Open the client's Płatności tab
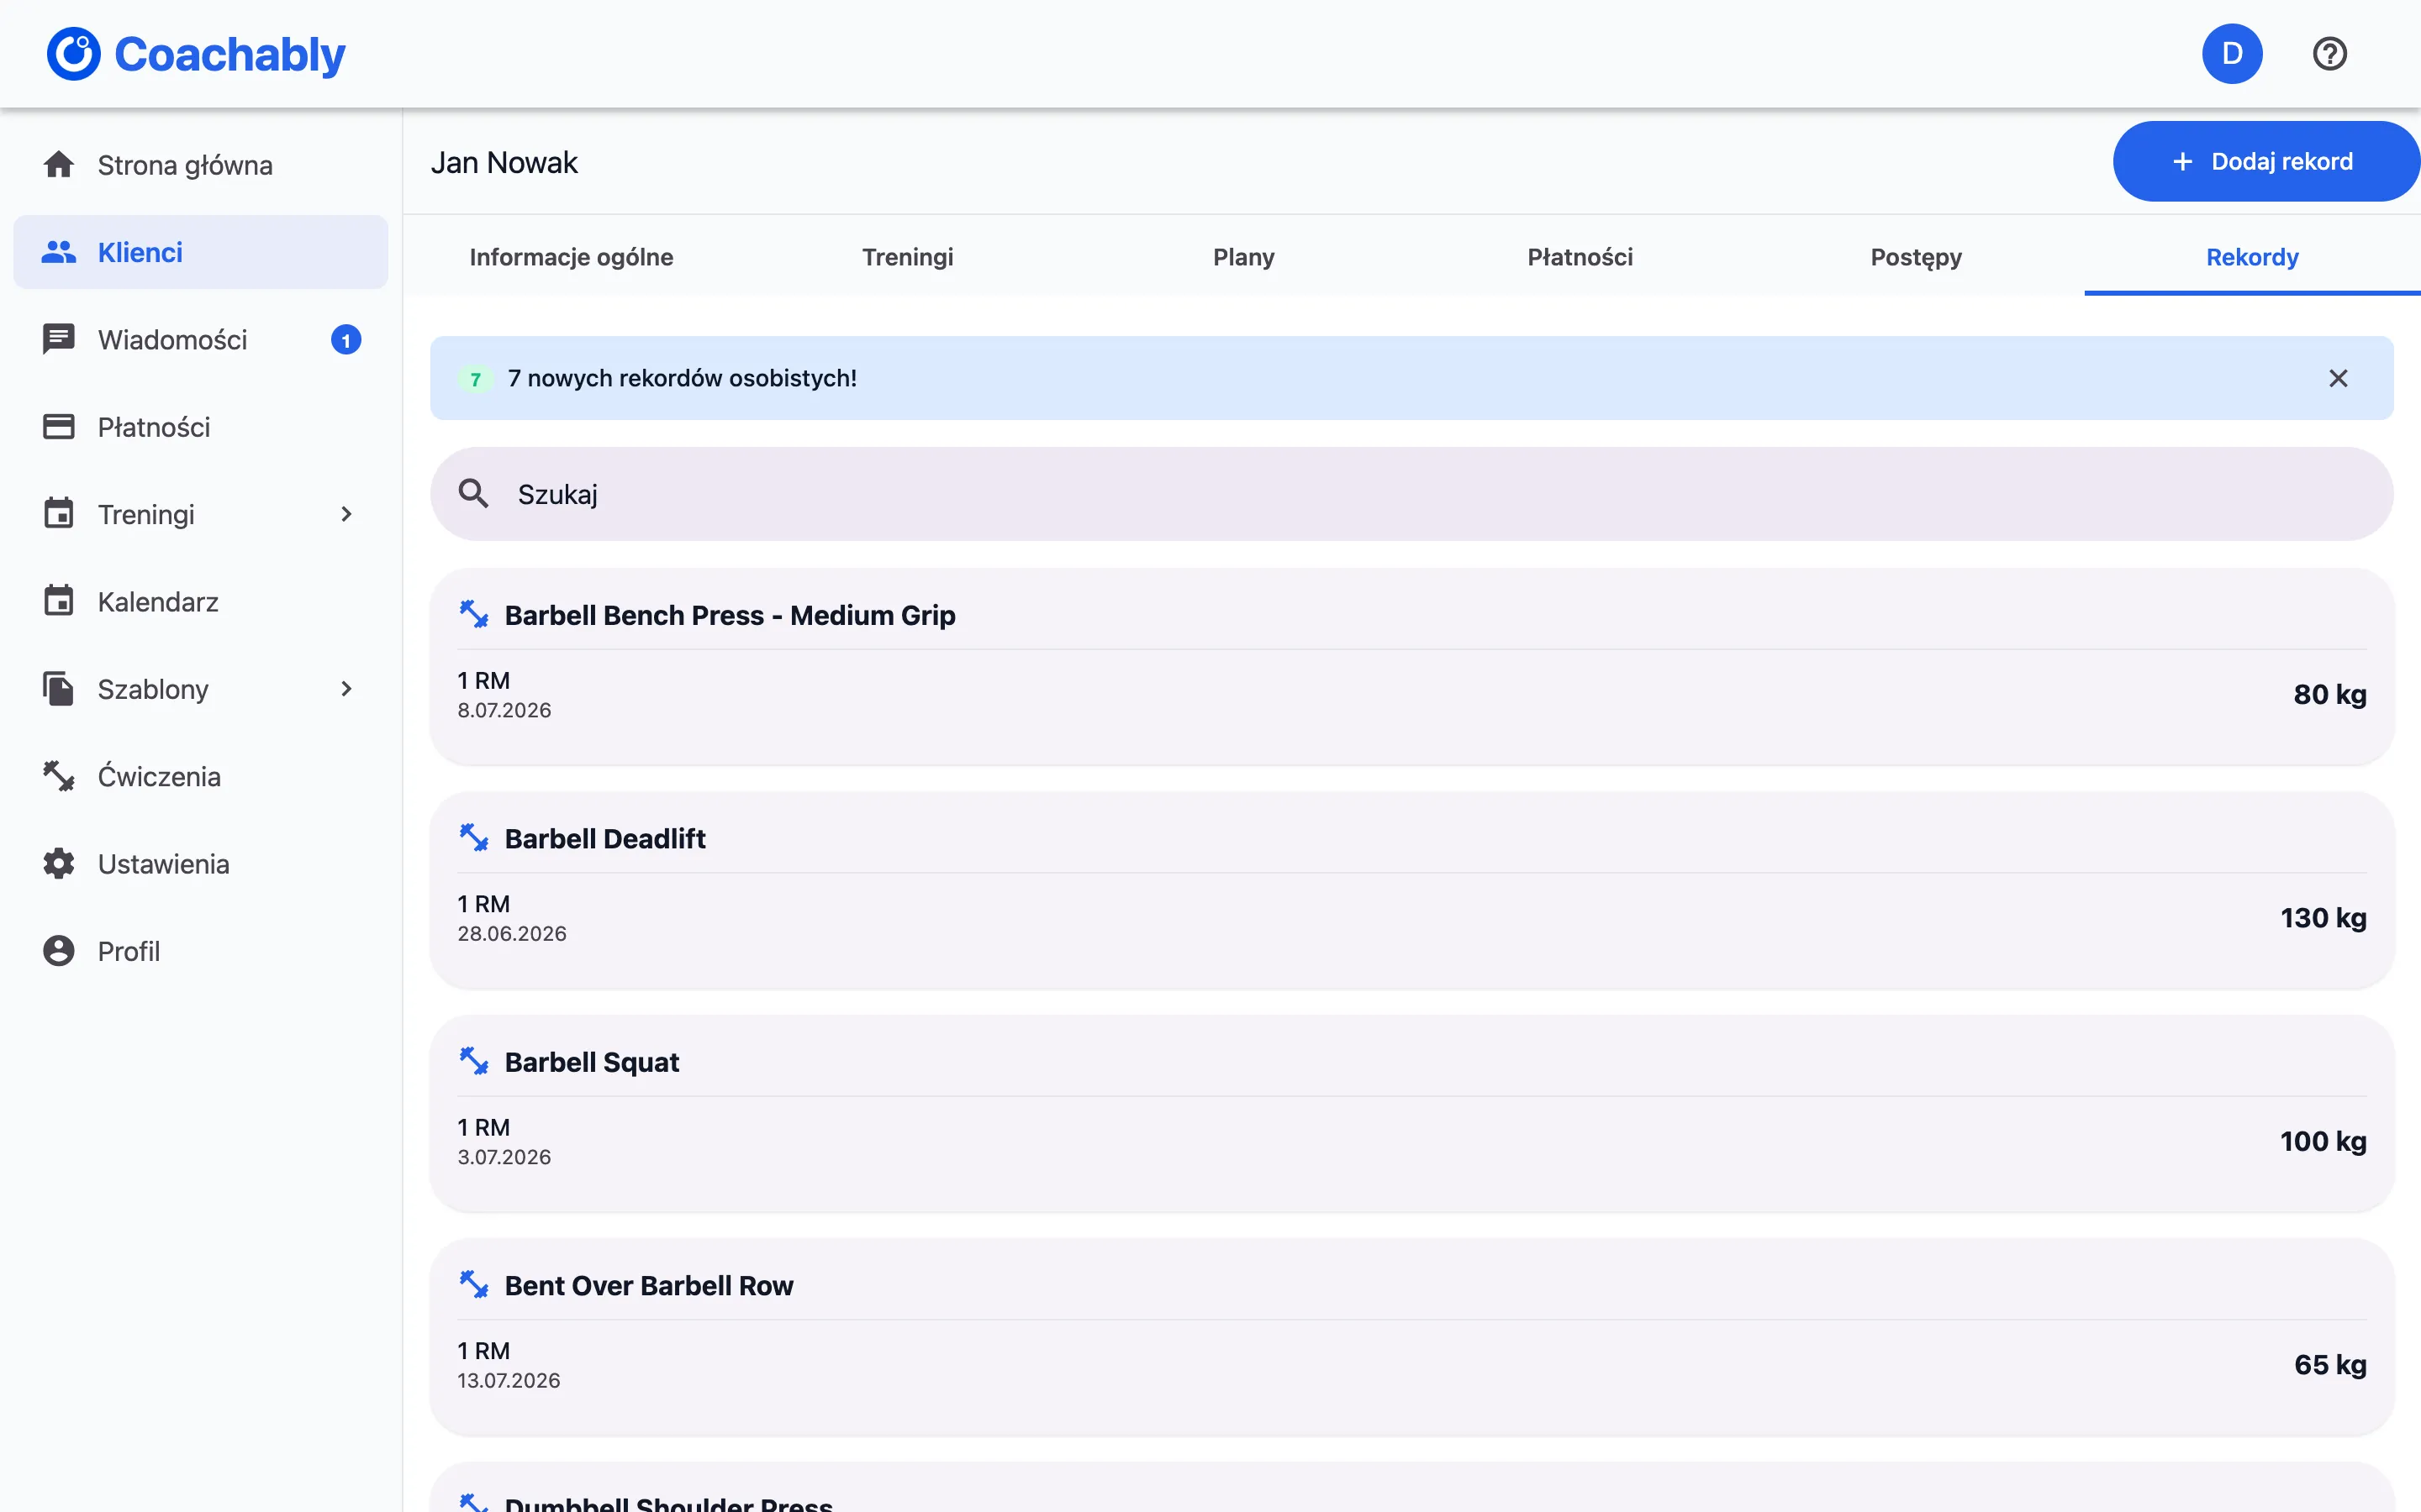This screenshot has height=1512, width=2421. click(x=1580, y=257)
